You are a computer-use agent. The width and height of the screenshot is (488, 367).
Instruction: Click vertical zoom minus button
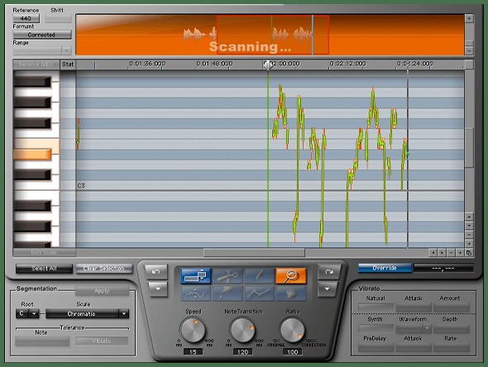point(469,235)
